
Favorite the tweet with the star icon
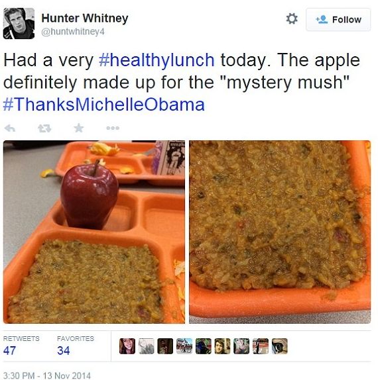[79, 128]
